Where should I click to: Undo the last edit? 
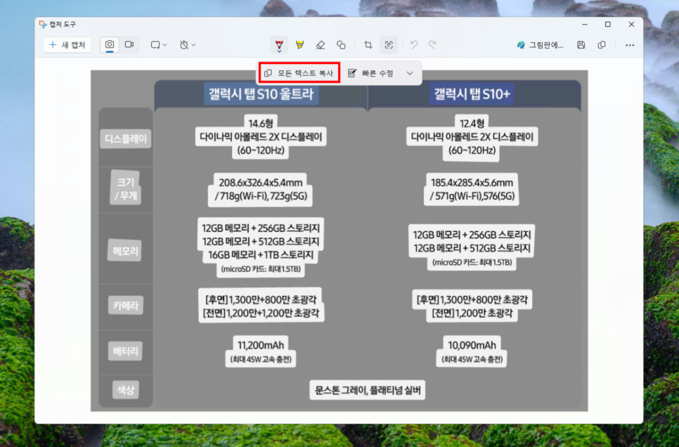coord(414,44)
